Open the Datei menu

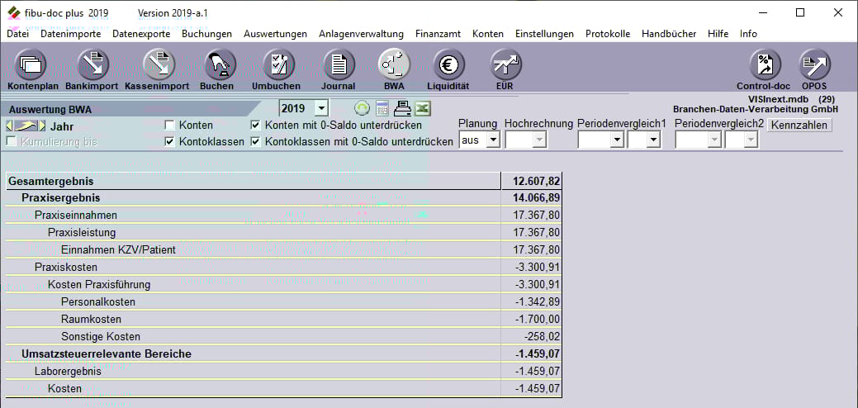click(x=18, y=34)
